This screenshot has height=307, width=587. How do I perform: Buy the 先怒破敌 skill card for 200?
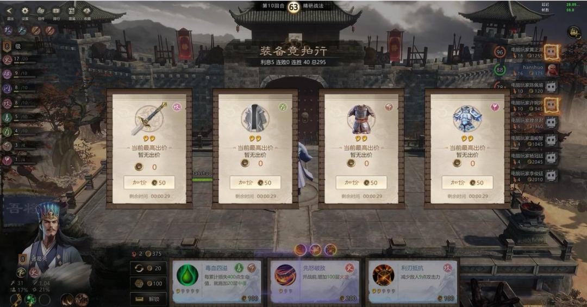pos(315,282)
